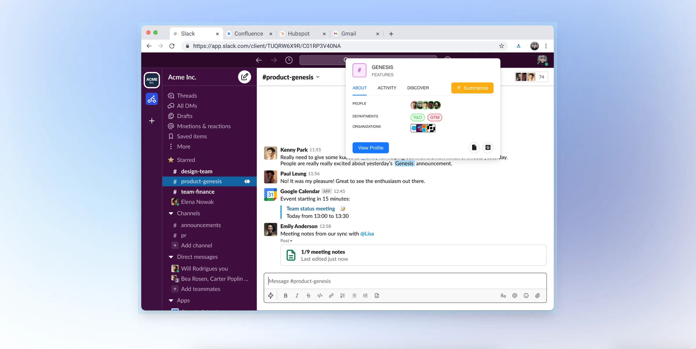Open the Team status meeting link
Screen dimensions: 696x349
click(x=310, y=208)
